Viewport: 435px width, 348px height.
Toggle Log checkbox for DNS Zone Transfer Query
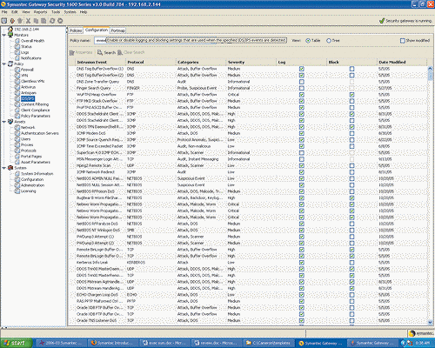[x=302, y=82]
